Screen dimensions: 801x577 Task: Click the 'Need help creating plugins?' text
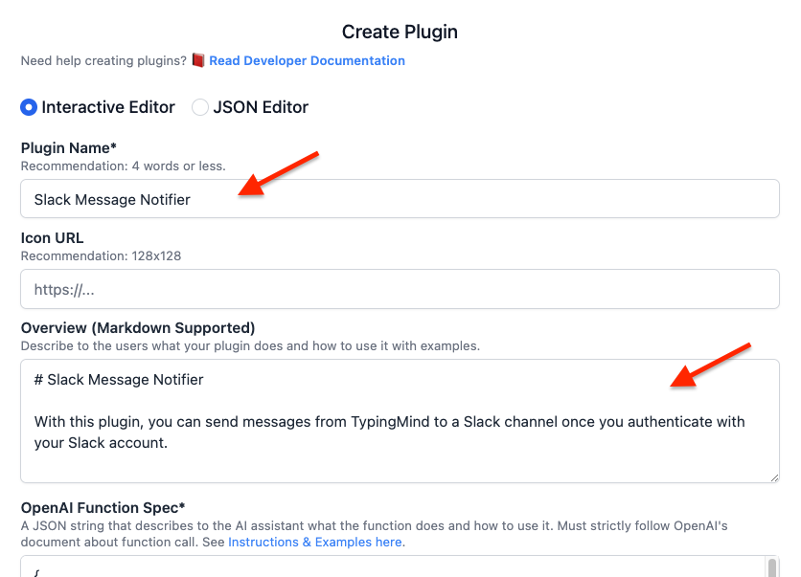103,60
